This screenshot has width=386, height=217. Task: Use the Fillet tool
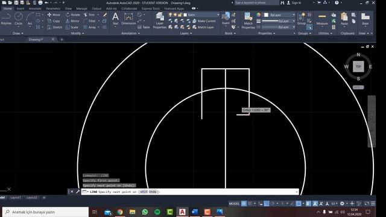90,21
